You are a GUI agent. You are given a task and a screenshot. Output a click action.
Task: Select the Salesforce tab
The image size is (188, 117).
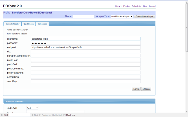(42, 24)
